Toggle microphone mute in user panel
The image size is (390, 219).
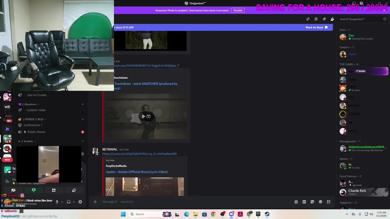coord(57,202)
